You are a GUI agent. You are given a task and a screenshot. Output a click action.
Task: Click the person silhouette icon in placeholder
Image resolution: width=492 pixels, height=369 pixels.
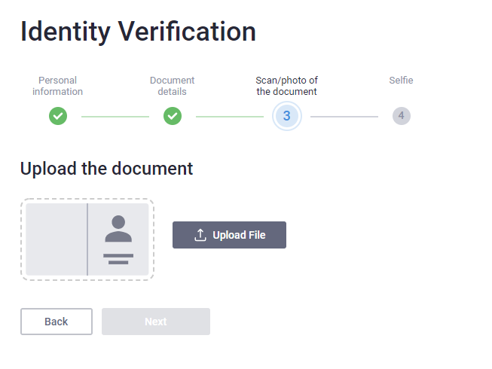(x=118, y=229)
